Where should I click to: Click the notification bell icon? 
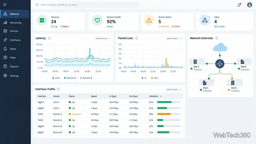tap(239, 5)
